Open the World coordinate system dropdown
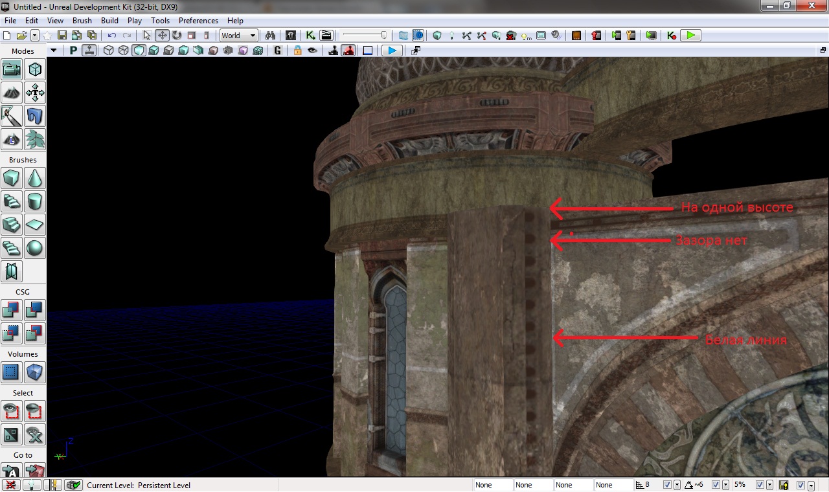This screenshot has height=492, width=829. pyautogui.click(x=239, y=36)
